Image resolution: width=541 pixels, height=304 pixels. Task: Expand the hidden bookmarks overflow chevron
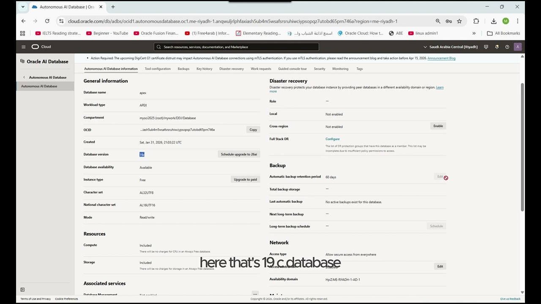[x=474, y=33]
